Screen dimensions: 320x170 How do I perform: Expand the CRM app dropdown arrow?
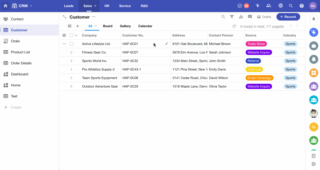coord(31,6)
